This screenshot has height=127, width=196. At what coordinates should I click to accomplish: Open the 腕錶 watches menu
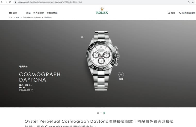[x=28, y=13]
